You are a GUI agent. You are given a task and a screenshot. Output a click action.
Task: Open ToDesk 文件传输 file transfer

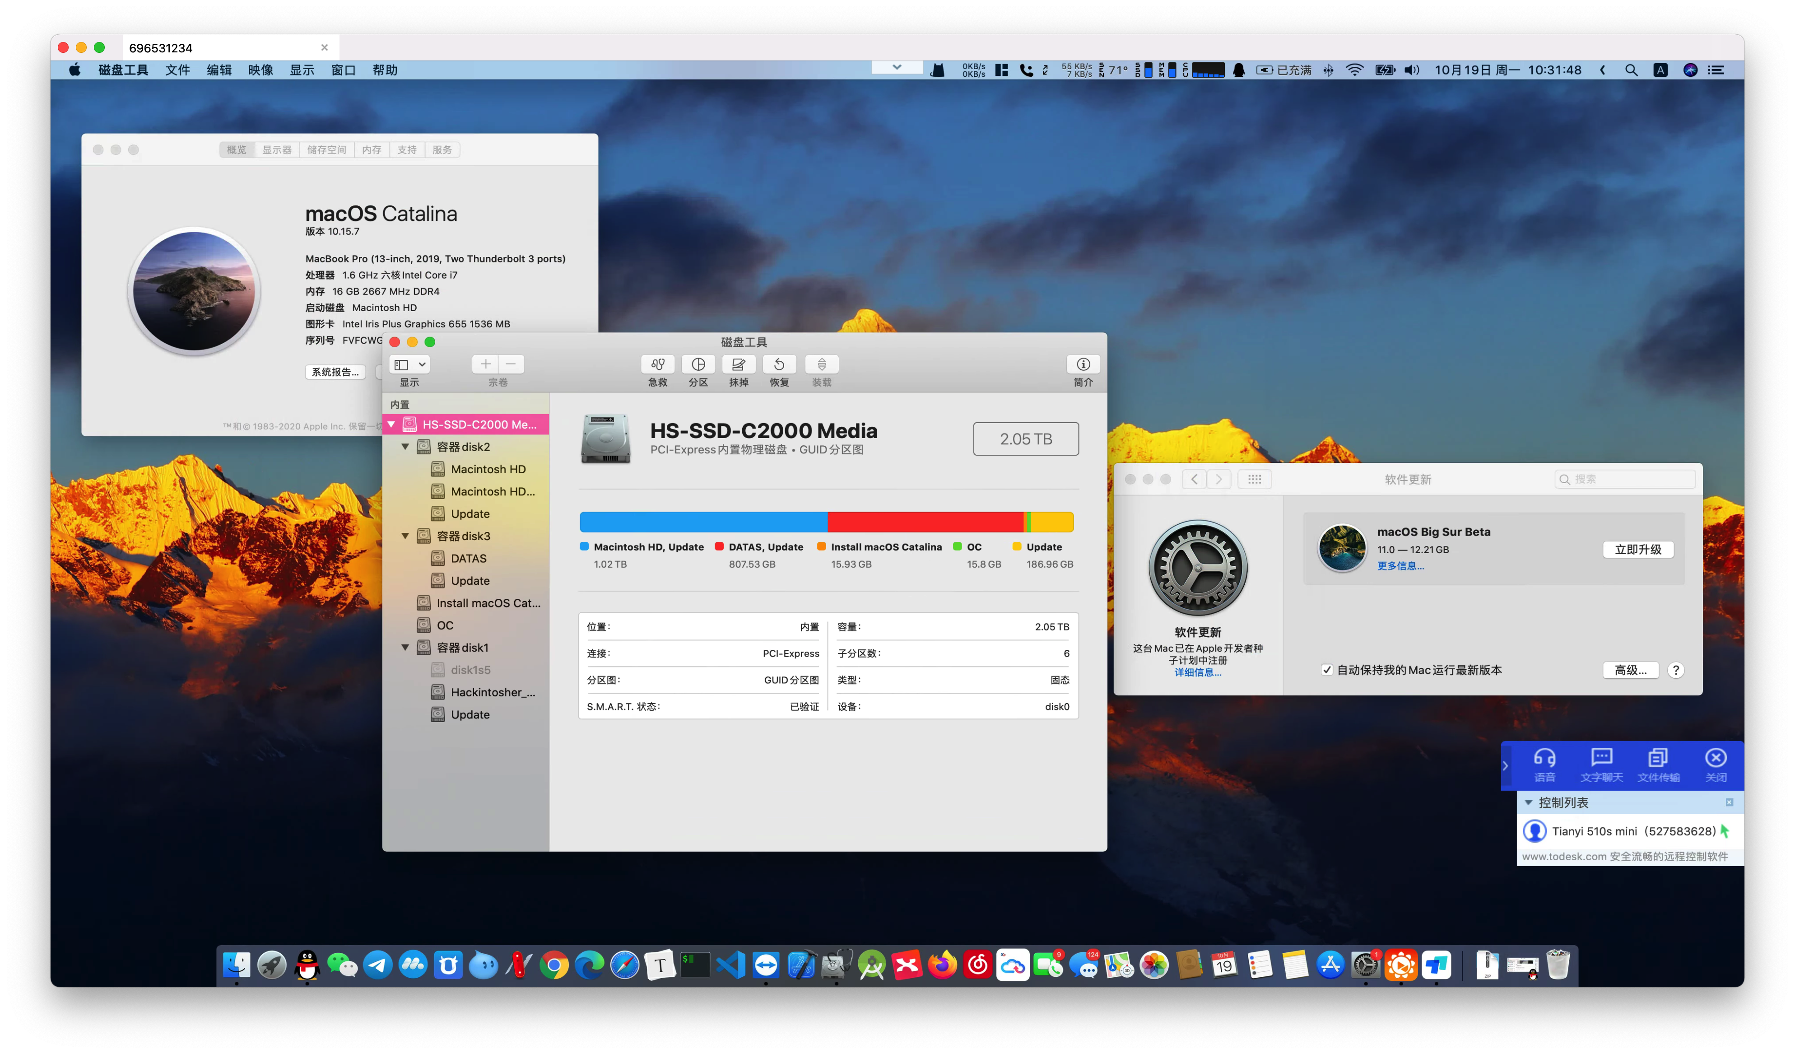coord(1658,765)
